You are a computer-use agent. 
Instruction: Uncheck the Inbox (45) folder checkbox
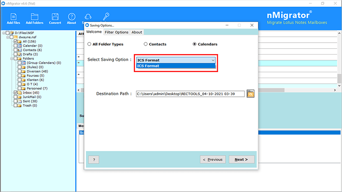(15, 93)
